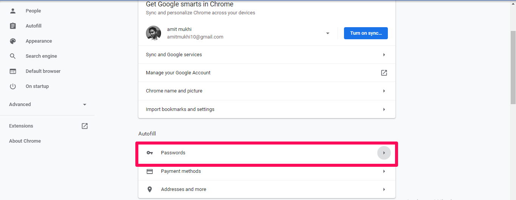
Task: Click the Extensions external-link icon
Action: click(x=85, y=126)
